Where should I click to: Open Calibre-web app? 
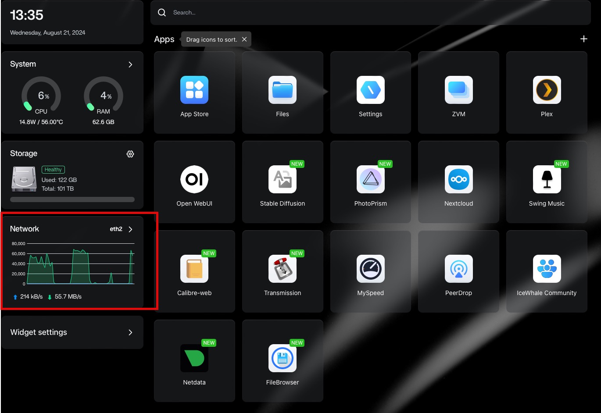tap(194, 269)
